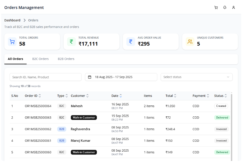The image size is (242, 163).
Task: Click the Total Orders cart icon
Action: [12, 42]
